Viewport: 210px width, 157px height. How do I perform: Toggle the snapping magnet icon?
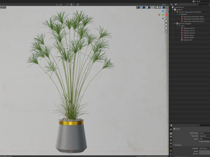click(71, 4)
